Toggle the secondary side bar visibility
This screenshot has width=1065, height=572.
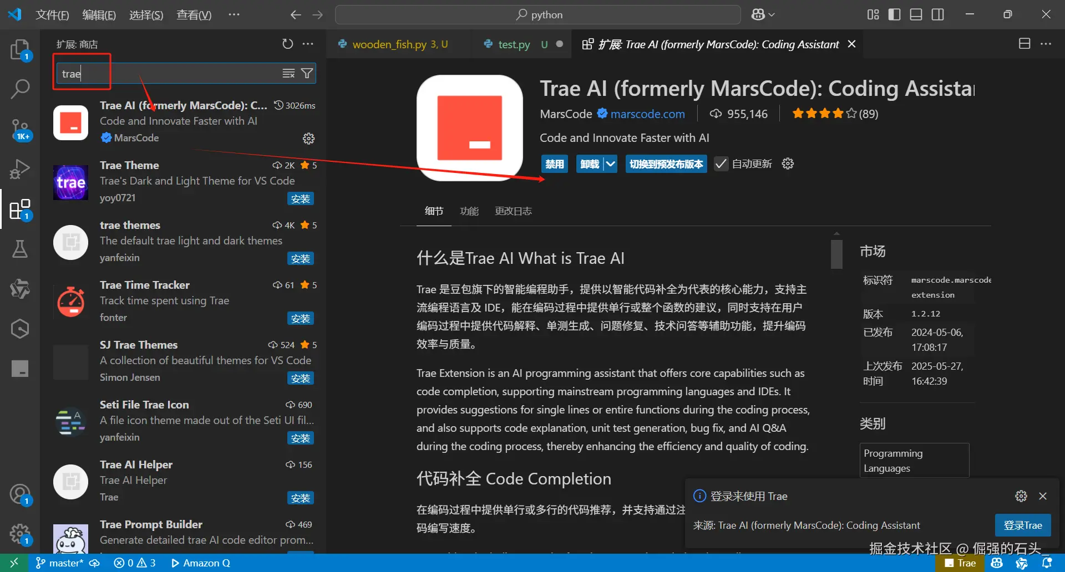937,15
